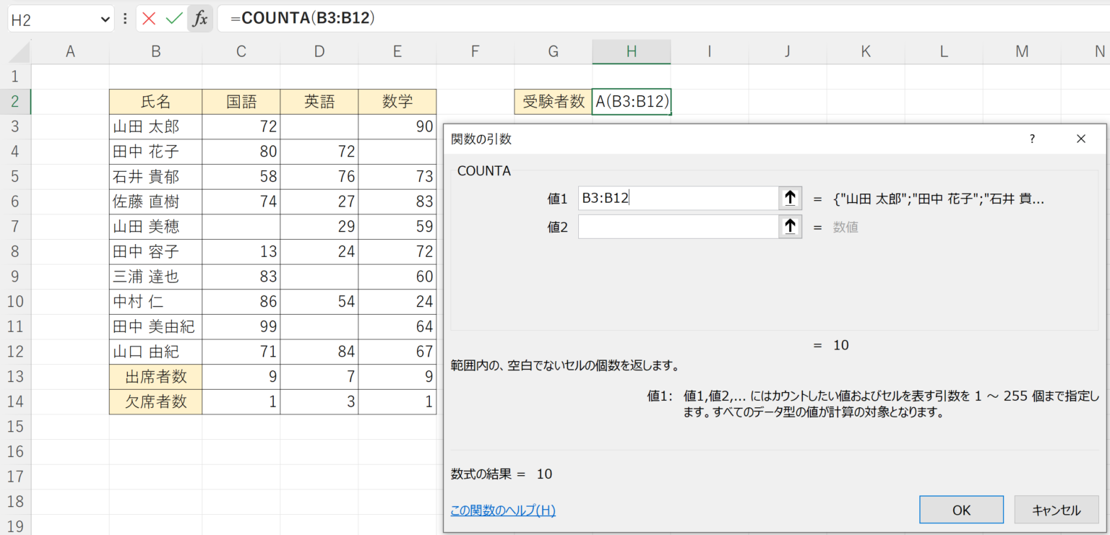Select row 13 header
Viewport: 1110px width, 535px height.
coord(15,377)
